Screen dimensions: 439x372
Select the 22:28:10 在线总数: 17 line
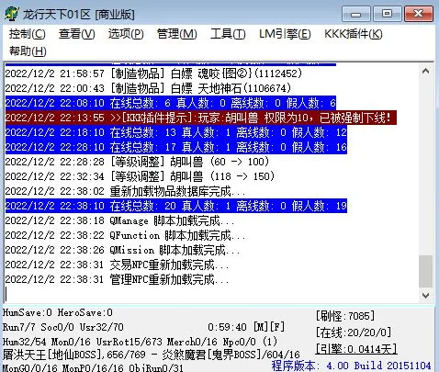(x=176, y=147)
